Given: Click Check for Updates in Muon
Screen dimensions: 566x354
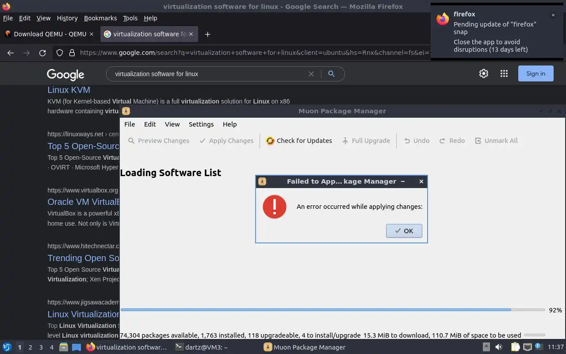Looking at the screenshot, I should (x=299, y=141).
